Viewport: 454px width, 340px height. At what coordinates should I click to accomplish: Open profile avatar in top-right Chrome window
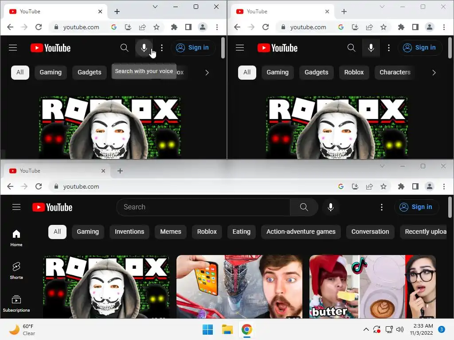[x=429, y=27]
